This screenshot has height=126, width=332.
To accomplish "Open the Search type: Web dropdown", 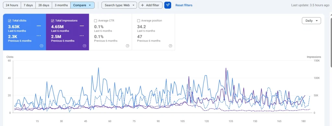I will click(x=119, y=5).
